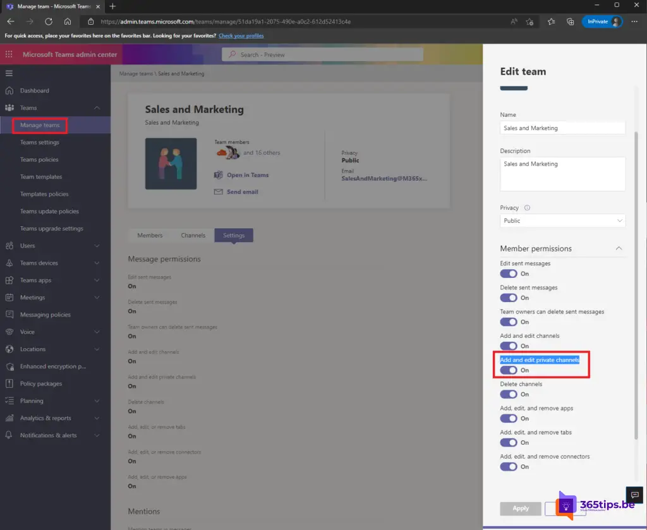Click the Apply button
This screenshot has width=647, height=530.
(x=521, y=508)
